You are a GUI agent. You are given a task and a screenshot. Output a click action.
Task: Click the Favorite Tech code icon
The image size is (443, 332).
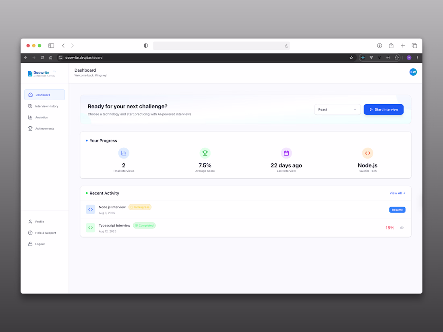pos(368,153)
